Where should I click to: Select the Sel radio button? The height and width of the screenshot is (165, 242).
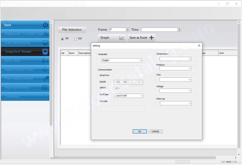[x=75, y=39]
